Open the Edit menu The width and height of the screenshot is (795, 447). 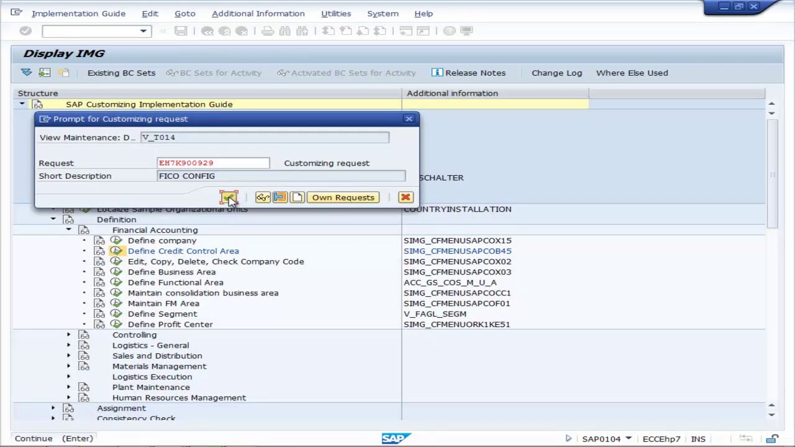pyautogui.click(x=150, y=13)
